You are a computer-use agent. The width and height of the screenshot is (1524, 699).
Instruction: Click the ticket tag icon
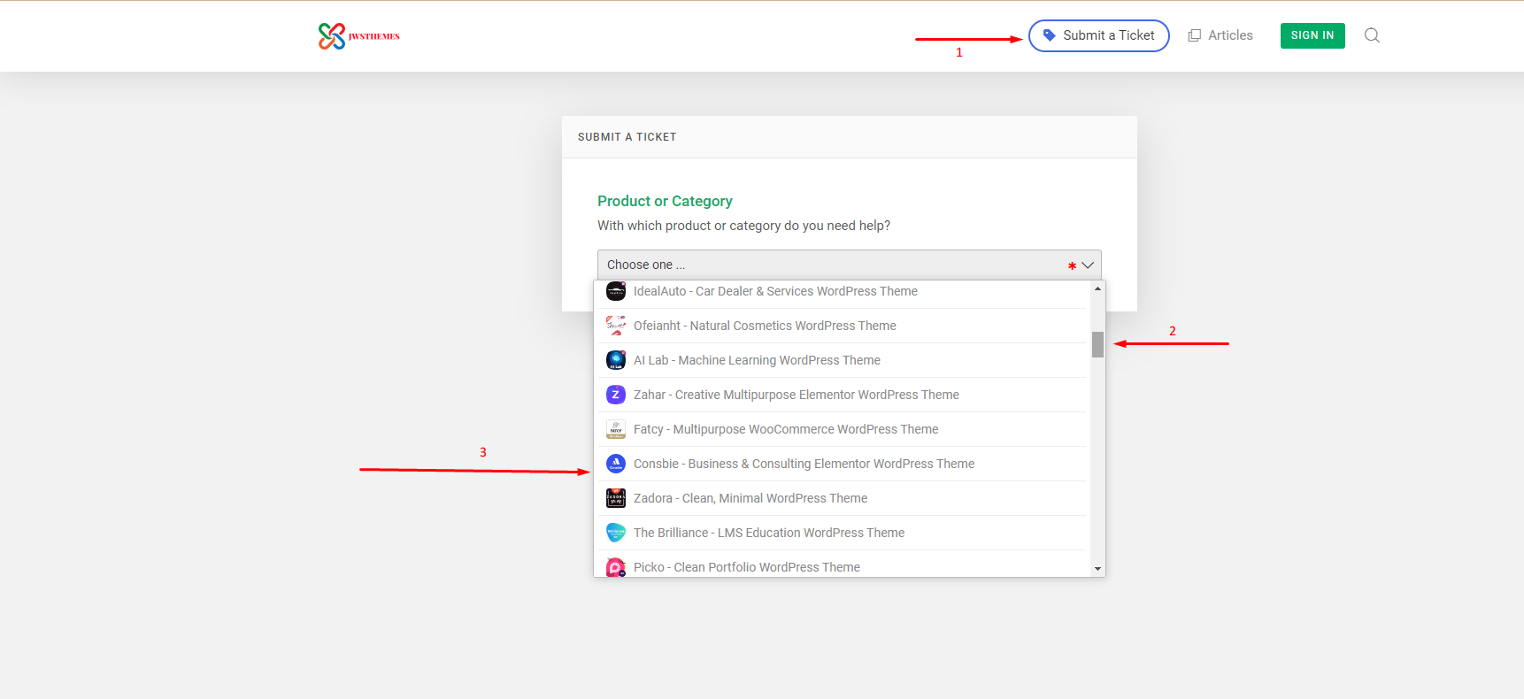point(1050,35)
